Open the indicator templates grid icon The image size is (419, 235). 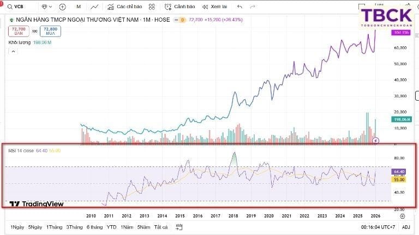point(152,7)
